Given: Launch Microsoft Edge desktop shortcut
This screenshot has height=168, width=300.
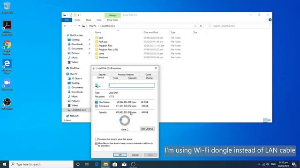Looking at the screenshot, I should click(7, 66).
